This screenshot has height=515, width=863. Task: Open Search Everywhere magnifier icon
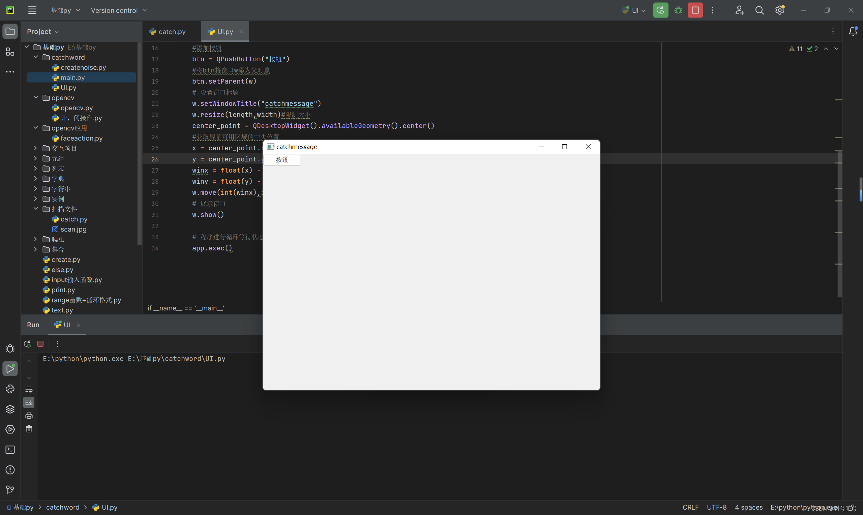[759, 10]
